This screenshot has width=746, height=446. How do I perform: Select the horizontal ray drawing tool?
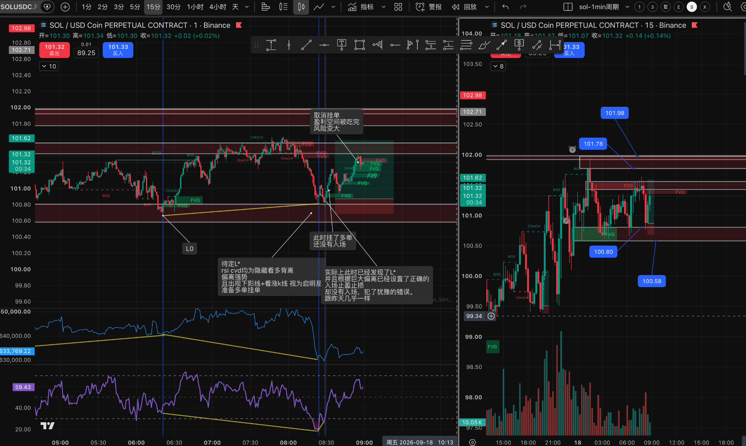(x=395, y=45)
